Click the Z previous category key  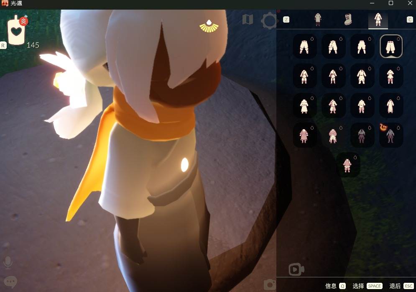click(x=286, y=20)
